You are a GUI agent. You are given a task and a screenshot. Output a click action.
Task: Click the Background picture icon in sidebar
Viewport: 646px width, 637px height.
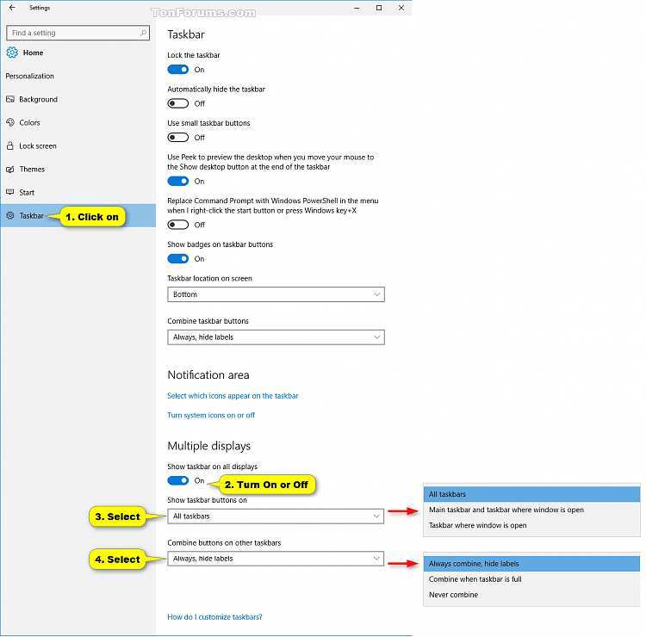point(10,99)
